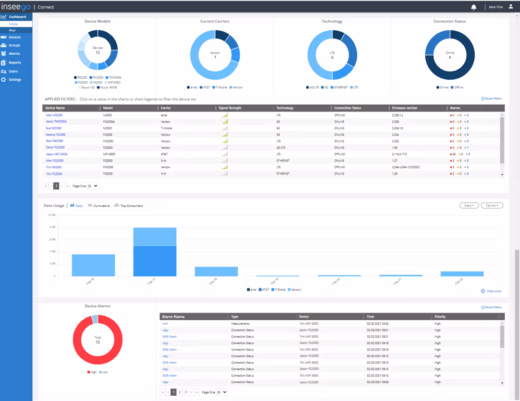This screenshot has height=401, width=520.
Task: Click the Top Consumers icon
Action: [x=117, y=206]
